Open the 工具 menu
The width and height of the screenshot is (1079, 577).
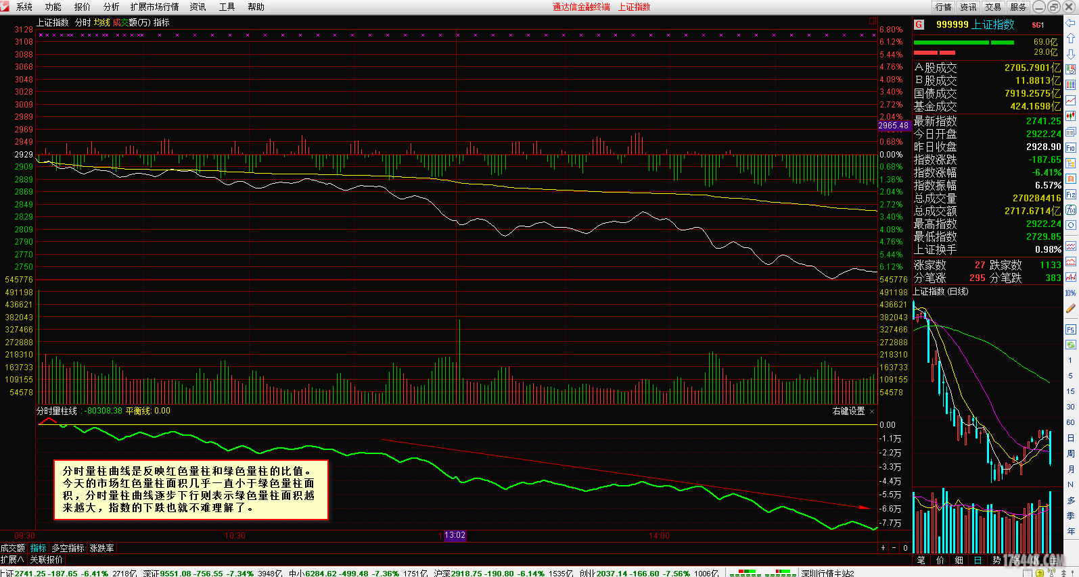coord(227,7)
